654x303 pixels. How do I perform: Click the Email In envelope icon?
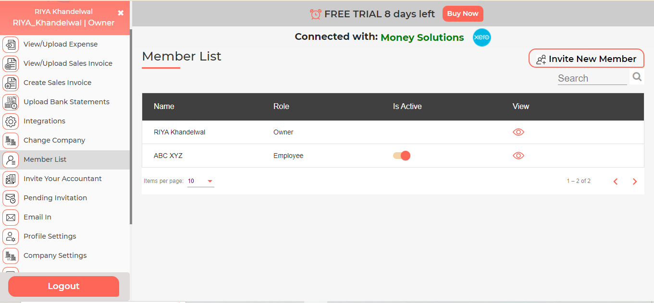point(11,217)
